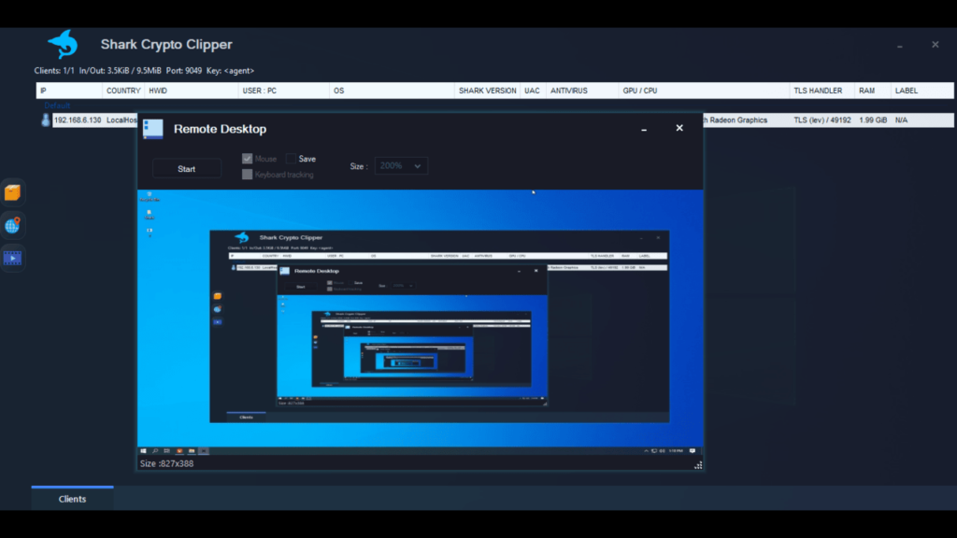
Task: Sort by the UAC column header
Action: click(532, 91)
